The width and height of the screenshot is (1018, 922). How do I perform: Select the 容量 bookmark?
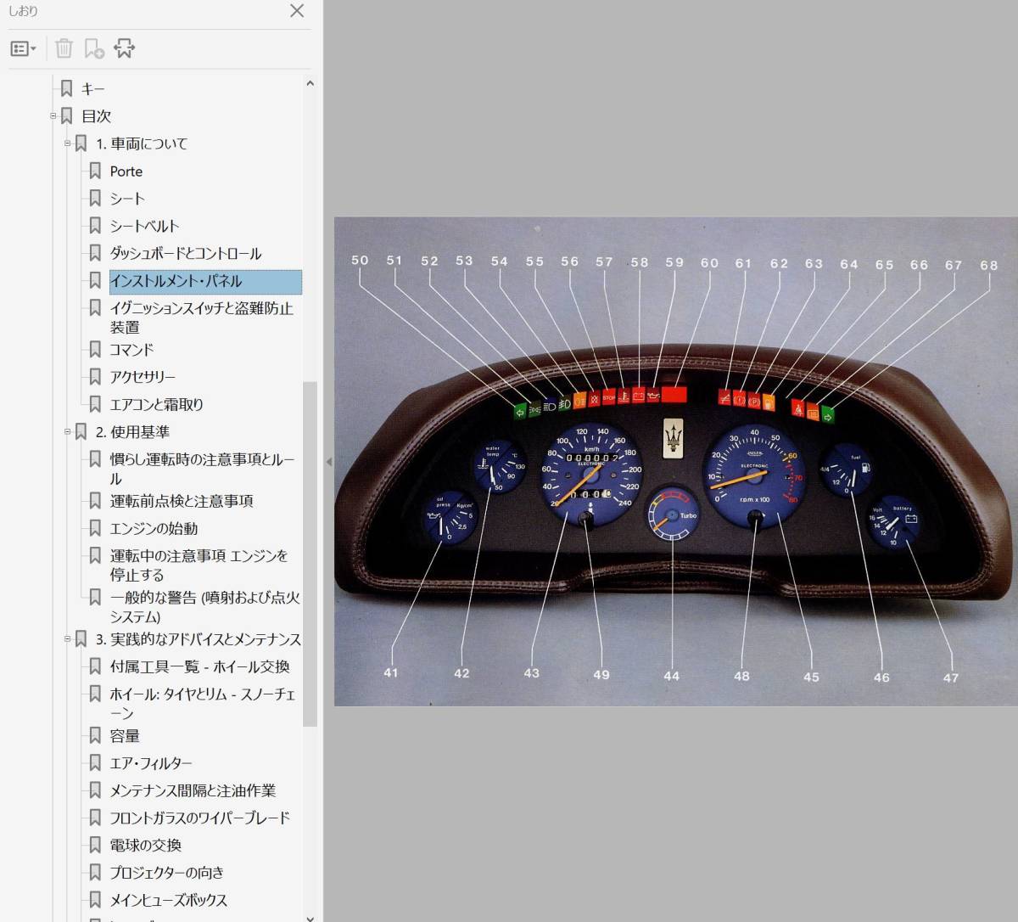pos(125,736)
